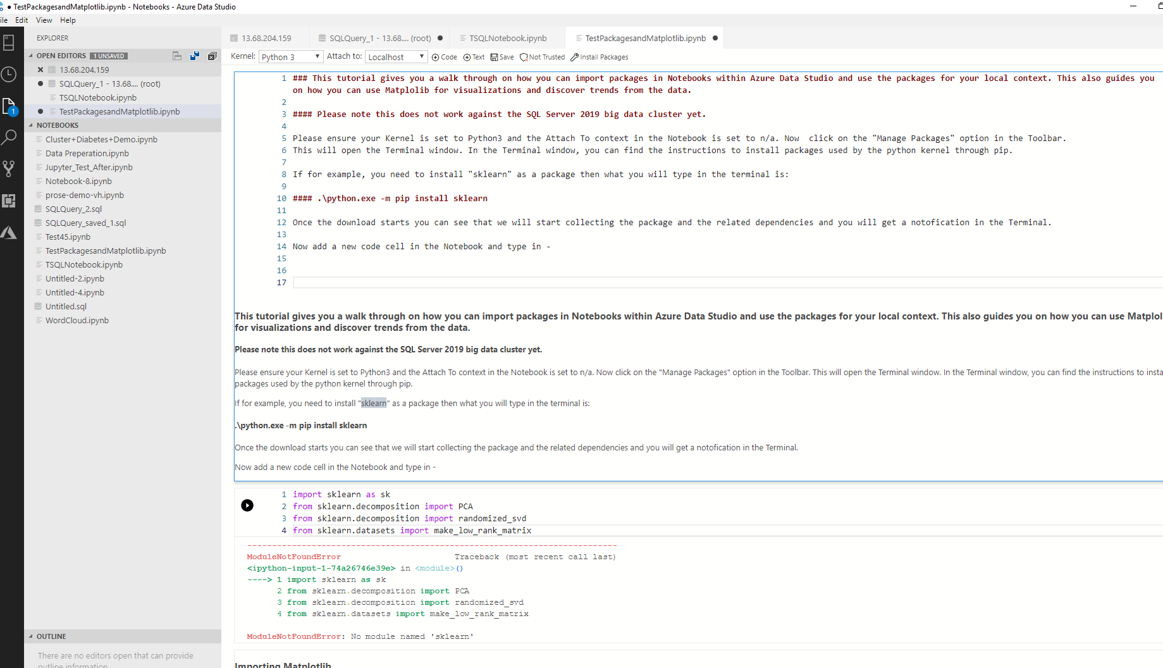Viewport: 1163px width, 668px height.
Task: Click Install Packages in notebook toolbar
Action: click(600, 57)
